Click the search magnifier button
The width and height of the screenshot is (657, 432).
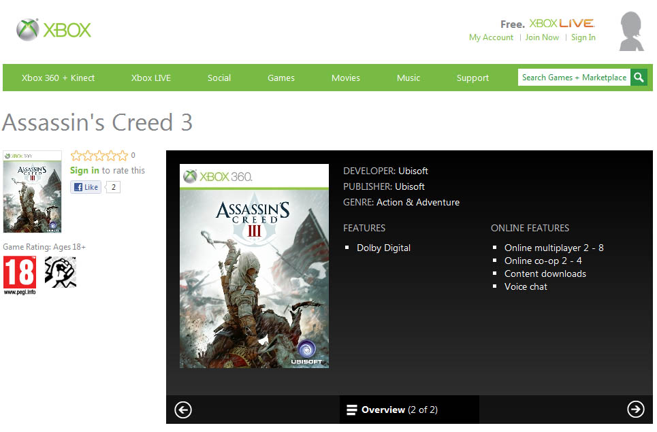click(x=639, y=78)
